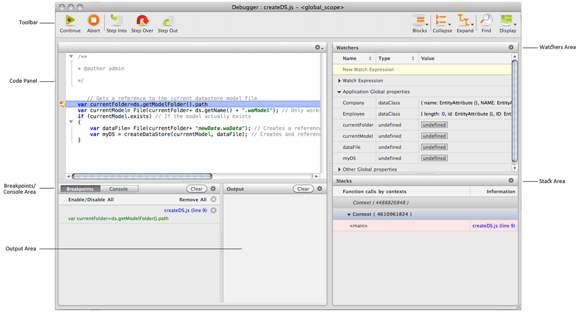Image resolution: width=579 pixels, height=313 pixels.
Task: Open the Stacks panel gear settings
Action: coord(511,180)
